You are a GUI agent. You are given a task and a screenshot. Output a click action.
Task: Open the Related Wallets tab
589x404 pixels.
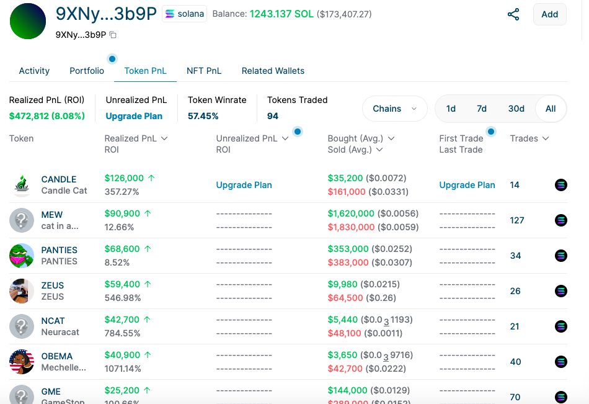point(273,71)
